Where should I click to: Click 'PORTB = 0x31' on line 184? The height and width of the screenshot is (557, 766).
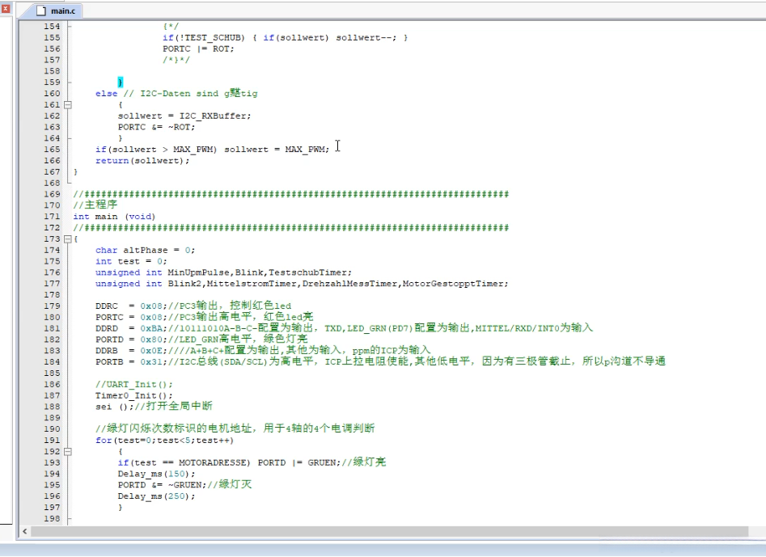tap(130, 362)
